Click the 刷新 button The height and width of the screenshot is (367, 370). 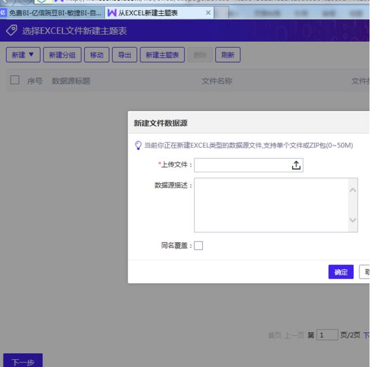(x=228, y=55)
